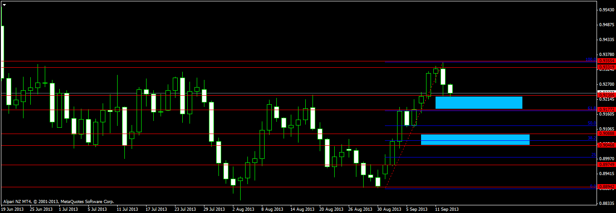Click the 0.92700 price scale value
The height and width of the screenshot is (213, 616).
click(x=607, y=84)
